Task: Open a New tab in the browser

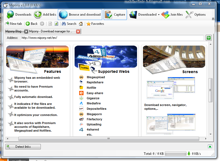Action: click(14, 24)
